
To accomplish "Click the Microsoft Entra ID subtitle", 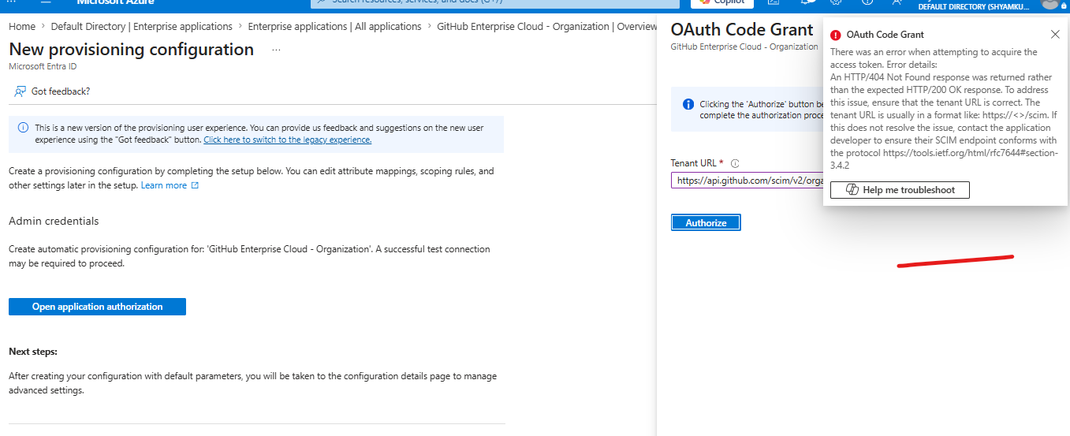I will 43,67.
